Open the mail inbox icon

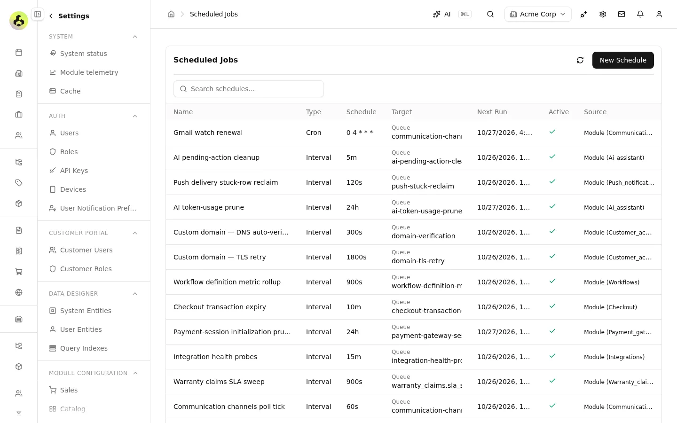[622, 14]
